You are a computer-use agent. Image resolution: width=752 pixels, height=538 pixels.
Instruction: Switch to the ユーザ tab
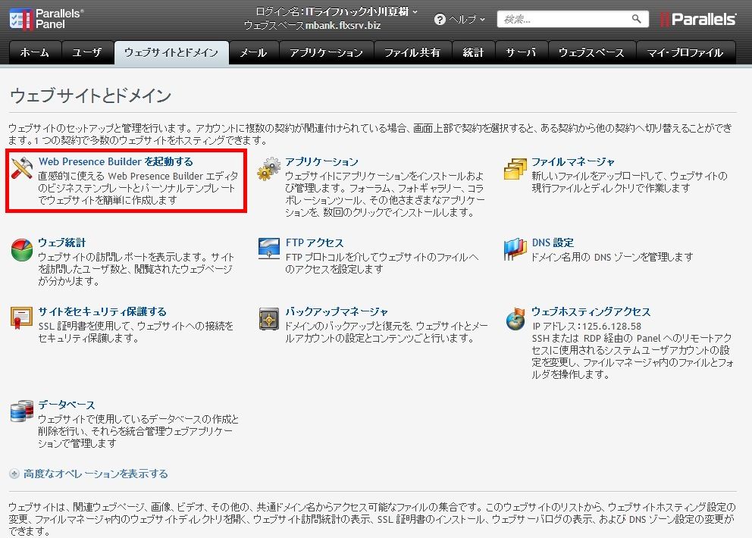click(x=87, y=52)
